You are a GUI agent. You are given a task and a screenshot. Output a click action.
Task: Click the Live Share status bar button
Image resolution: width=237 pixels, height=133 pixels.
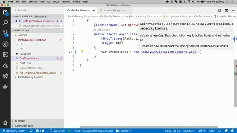pos(57,130)
